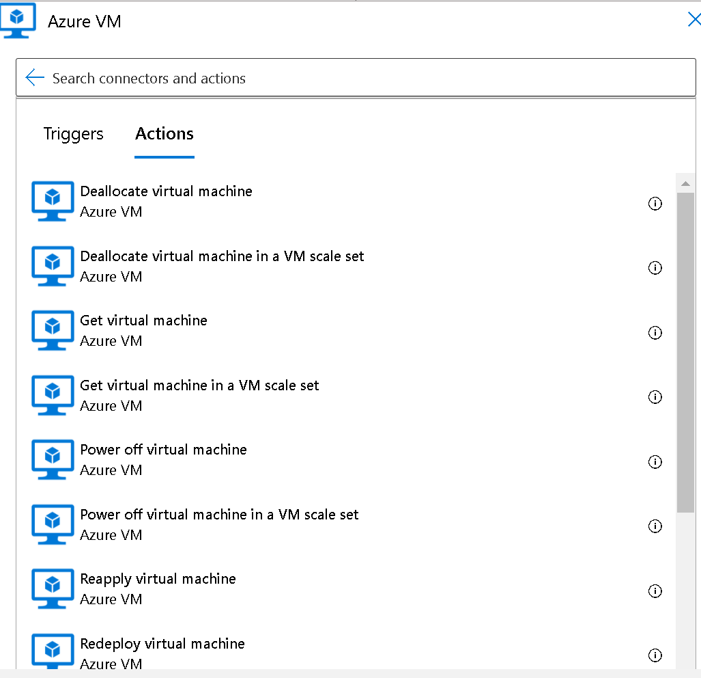Click the list scrollbar up arrow
This screenshot has height=678, width=701.
685,182
